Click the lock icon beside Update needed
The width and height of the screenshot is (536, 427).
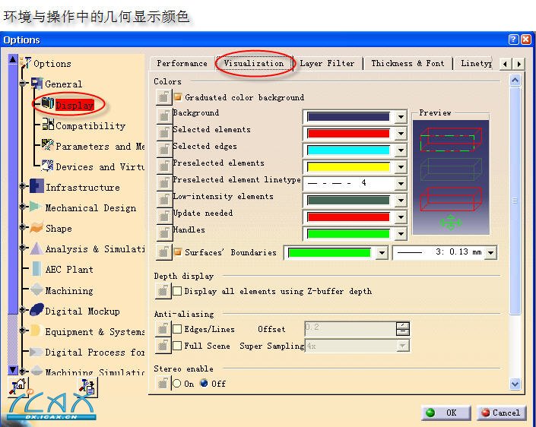pos(163,217)
